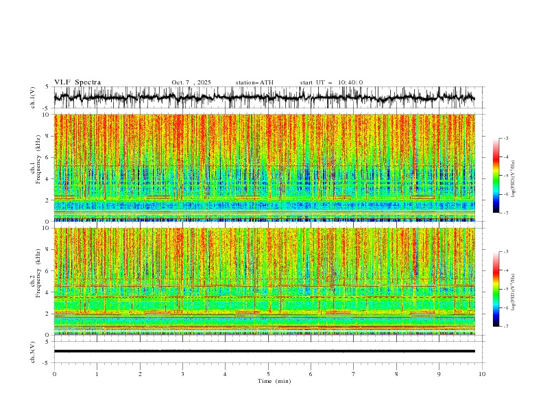Click the ch.2 spectrogram color scale bar

pyautogui.click(x=496, y=289)
